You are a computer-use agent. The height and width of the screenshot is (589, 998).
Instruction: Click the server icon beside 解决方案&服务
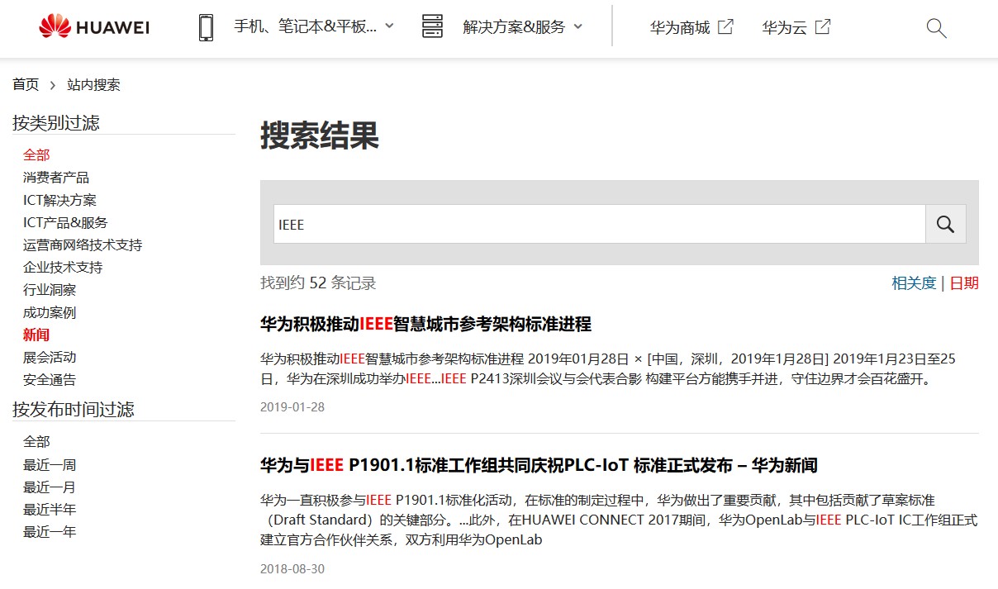[x=432, y=27]
